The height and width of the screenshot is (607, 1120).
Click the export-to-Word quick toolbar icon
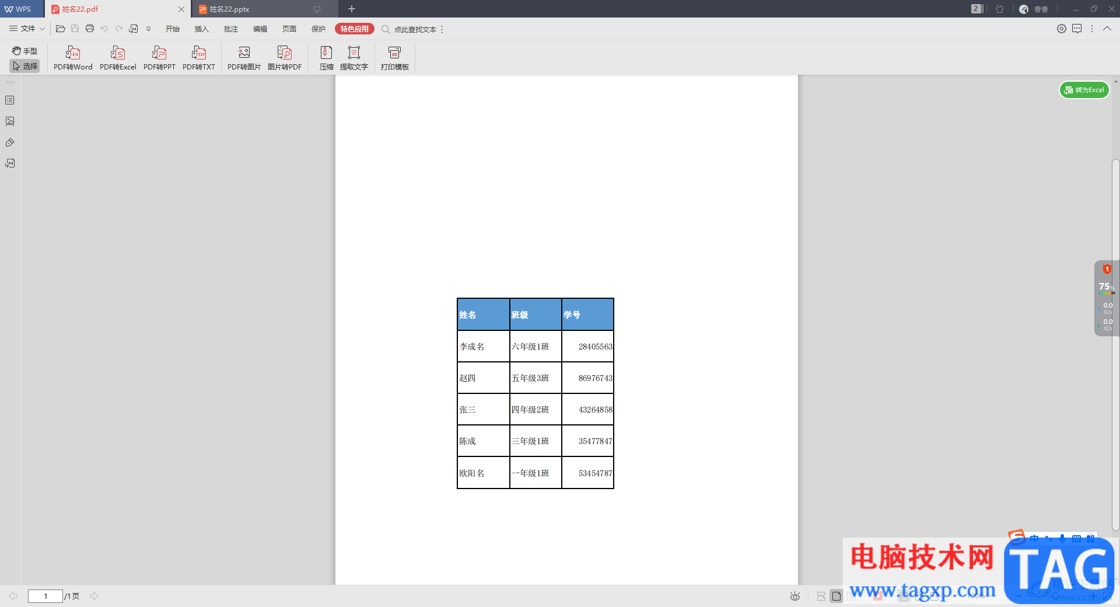point(134,29)
